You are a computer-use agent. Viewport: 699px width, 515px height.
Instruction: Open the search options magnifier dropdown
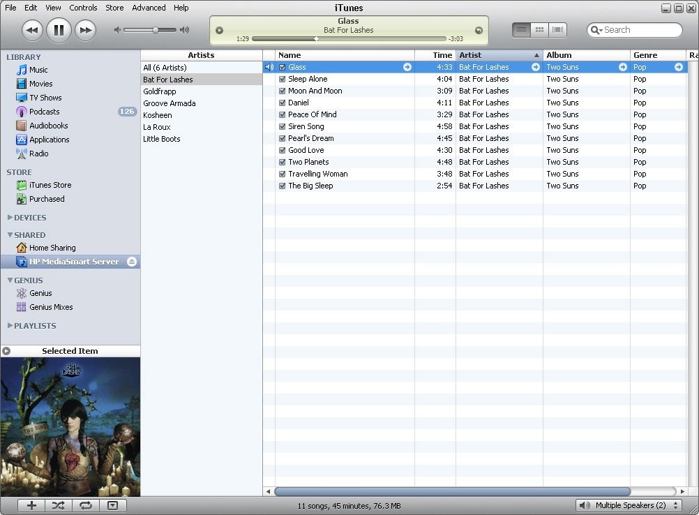pos(596,30)
